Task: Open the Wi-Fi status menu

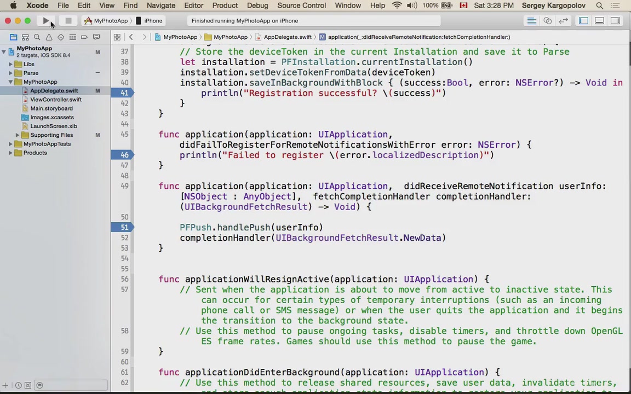Action: (x=397, y=5)
